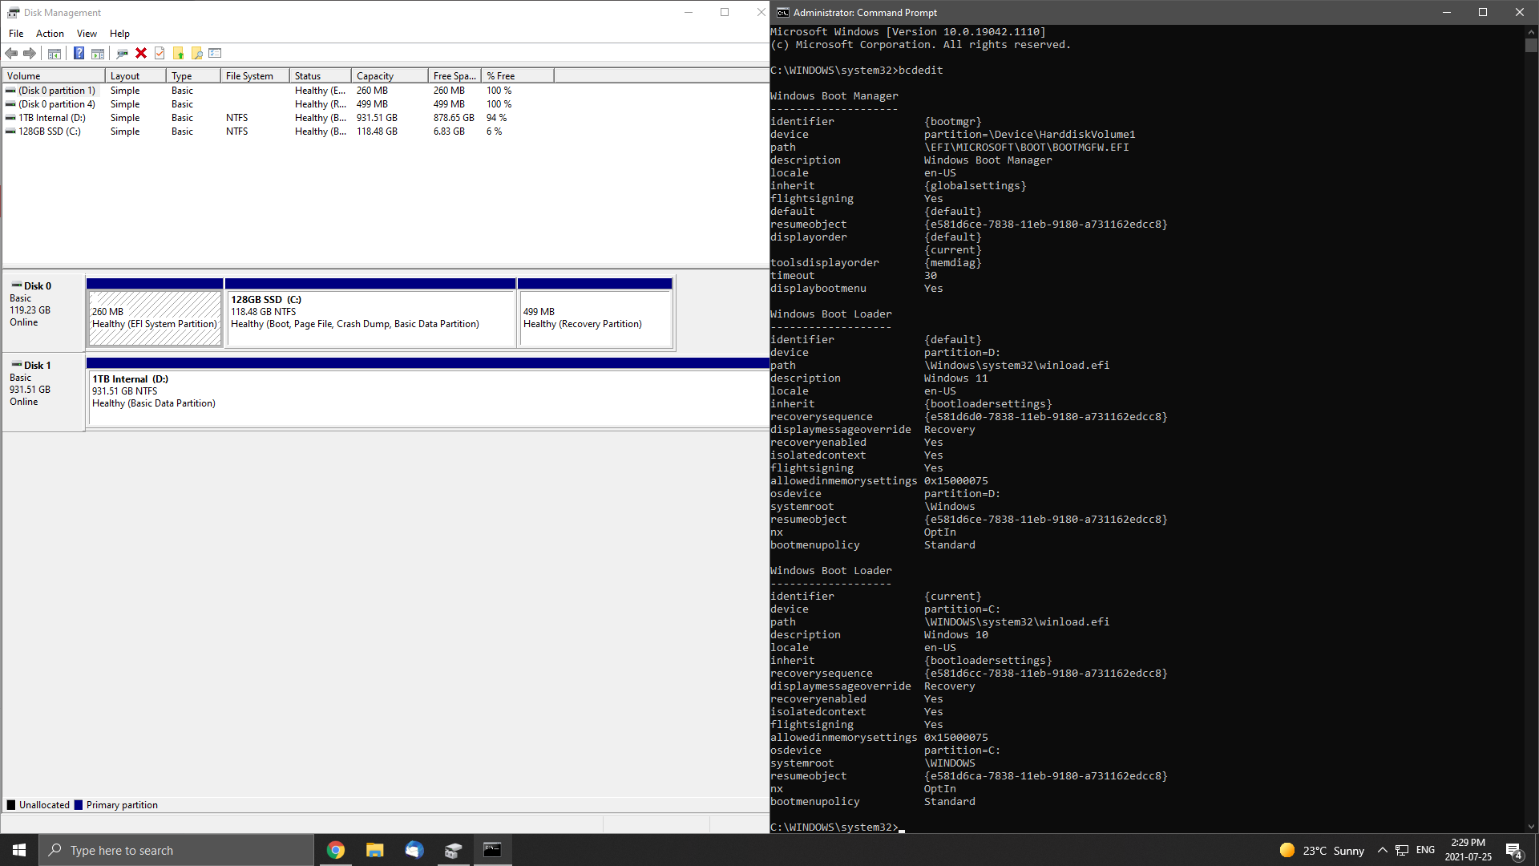Open the View menu
Image resolution: width=1539 pixels, height=866 pixels.
(x=87, y=34)
